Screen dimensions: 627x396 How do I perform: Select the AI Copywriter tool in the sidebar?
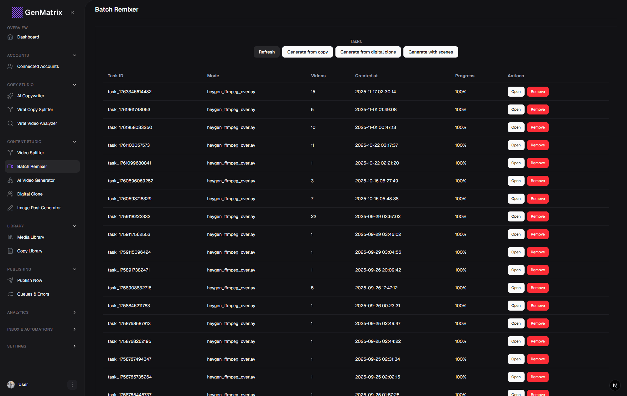pos(30,96)
